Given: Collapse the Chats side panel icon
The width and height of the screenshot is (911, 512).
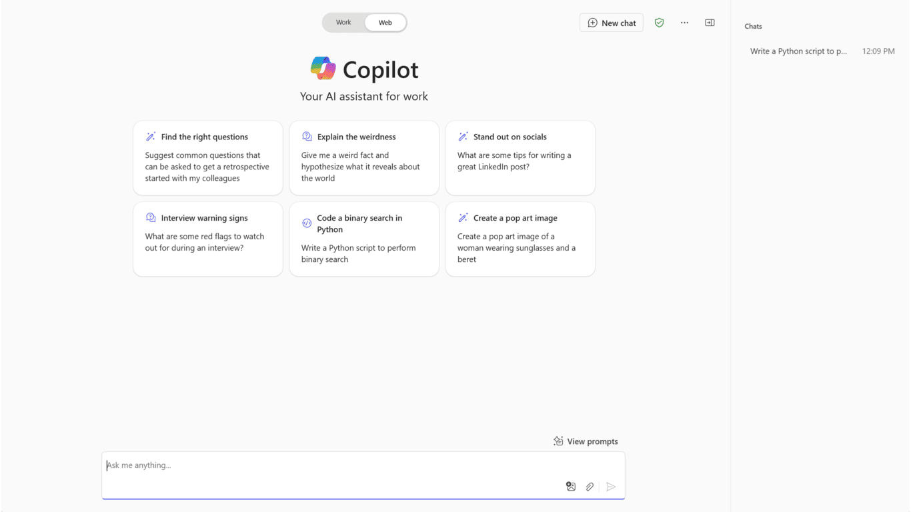Looking at the screenshot, I should coord(710,23).
